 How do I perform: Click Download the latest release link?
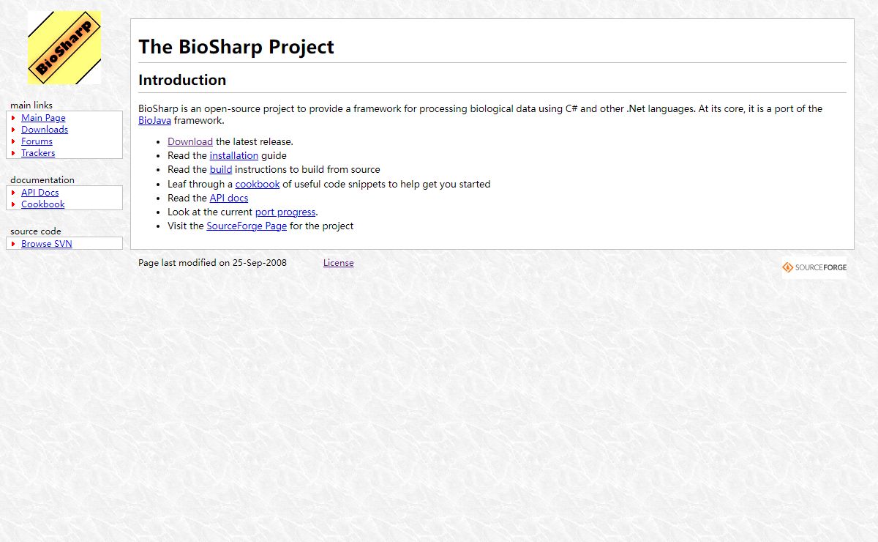(190, 142)
